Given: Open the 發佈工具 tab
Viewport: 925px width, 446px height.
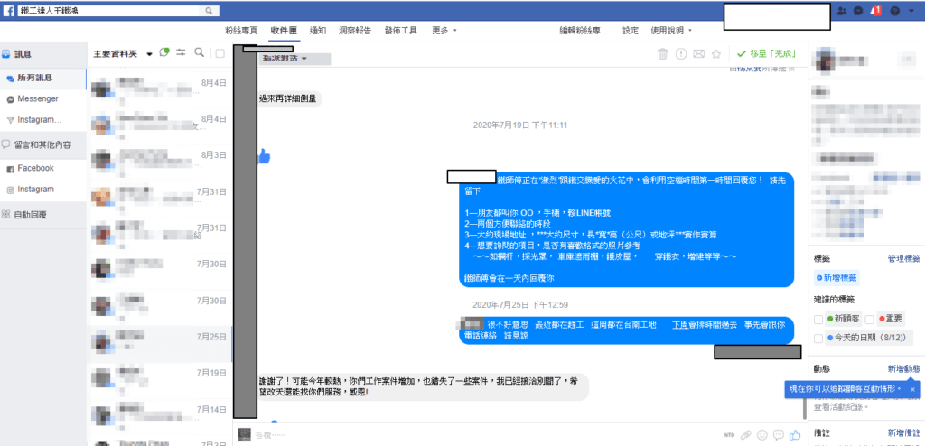Looking at the screenshot, I should pos(400,30).
